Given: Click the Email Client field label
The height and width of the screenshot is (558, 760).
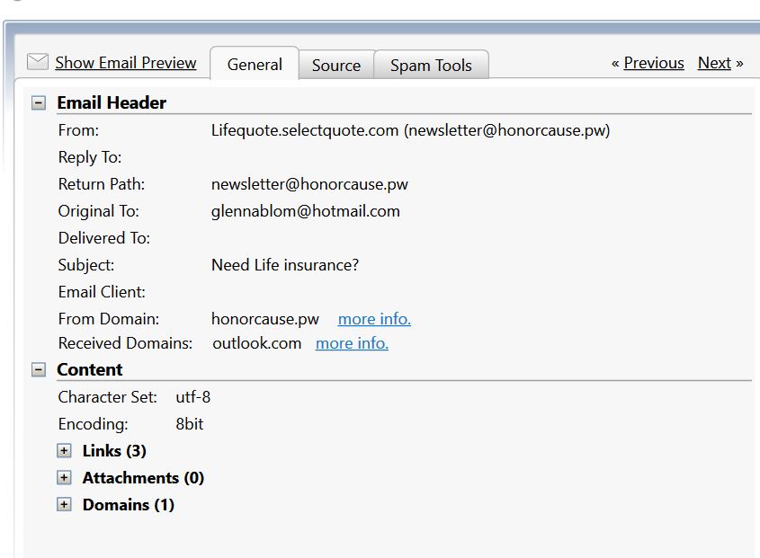Looking at the screenshot, I should (102, 292).
